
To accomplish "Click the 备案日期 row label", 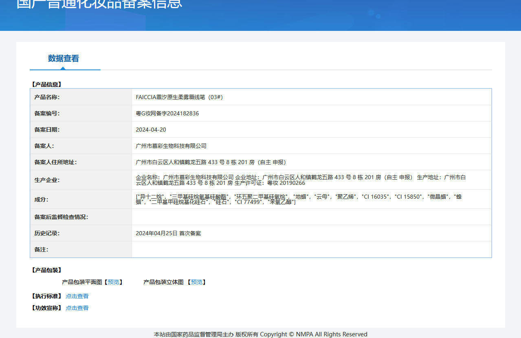I will (47, 130).
